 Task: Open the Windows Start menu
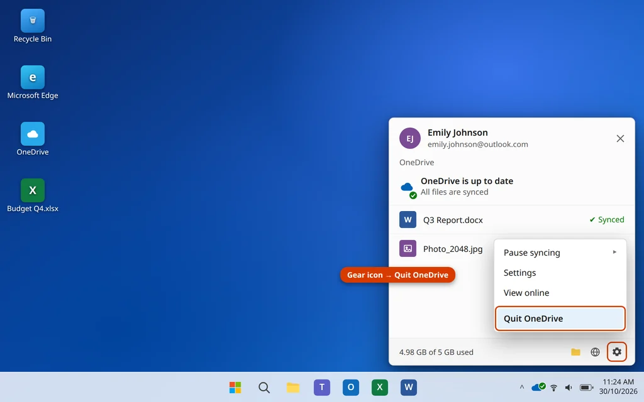[235, 387]
